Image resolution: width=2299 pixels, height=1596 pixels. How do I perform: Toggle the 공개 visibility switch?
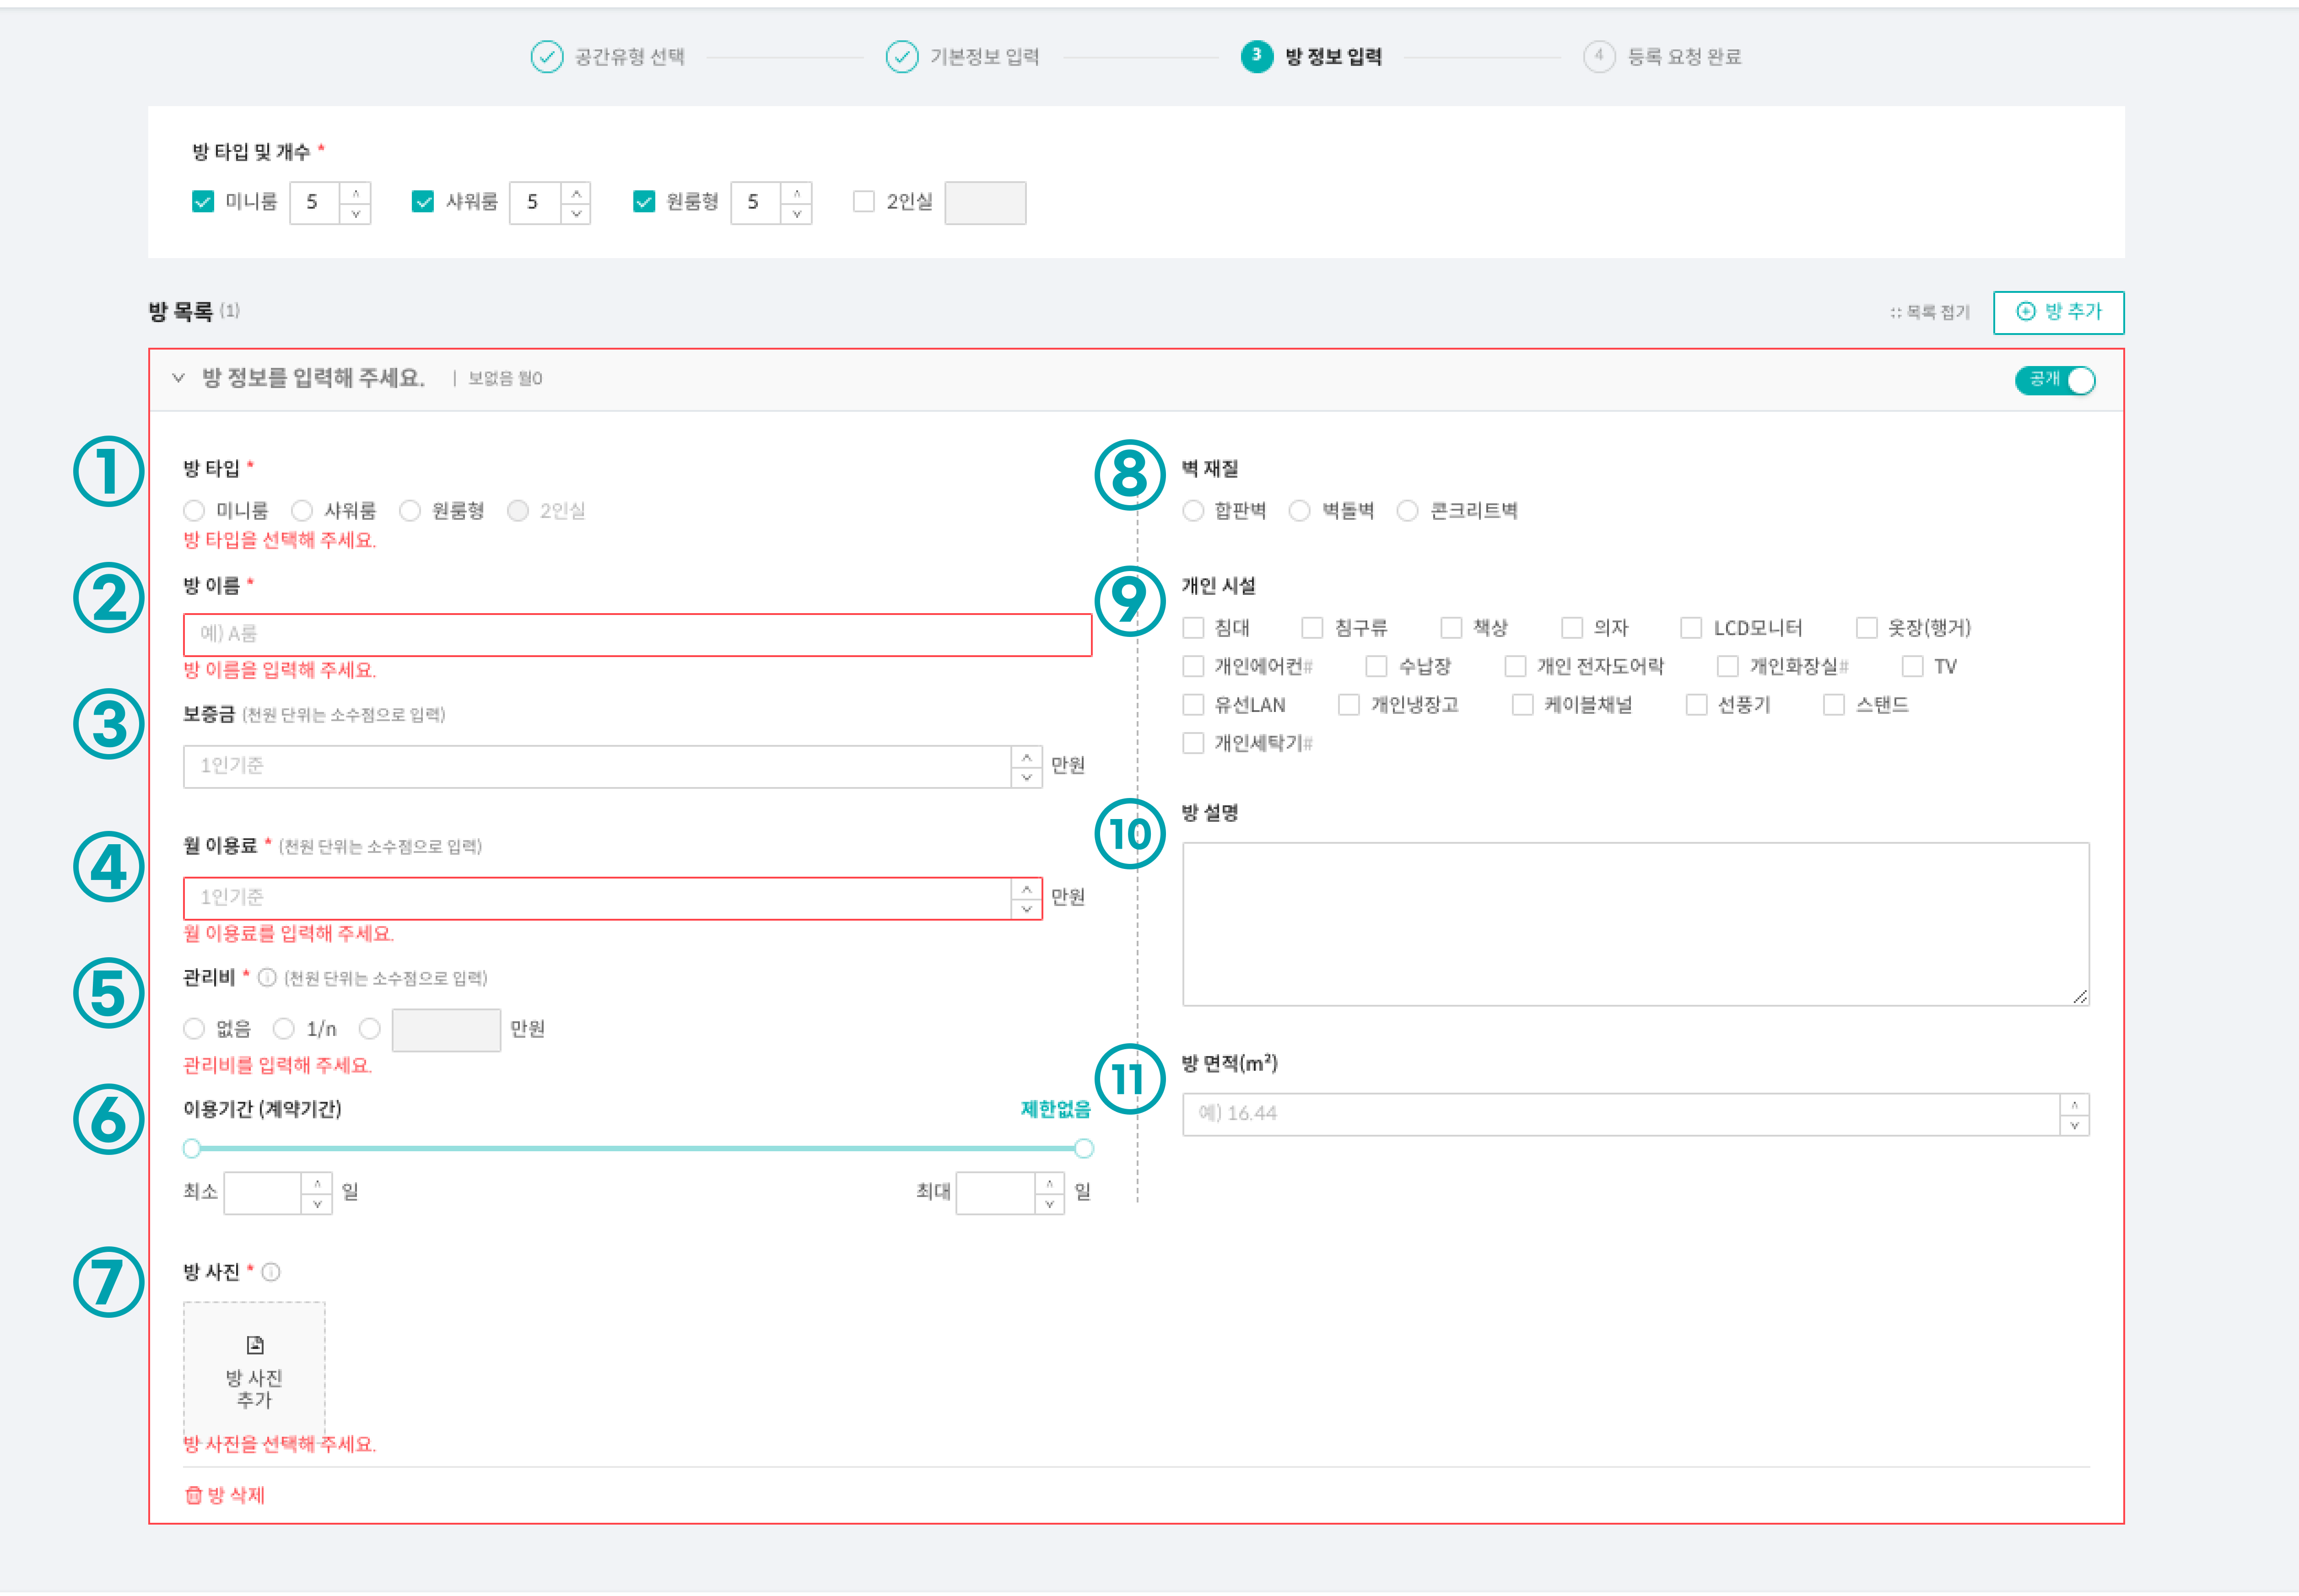click(2055, 380)
